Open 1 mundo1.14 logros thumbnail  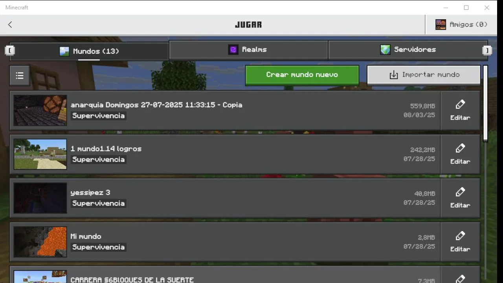pos(40,154)
